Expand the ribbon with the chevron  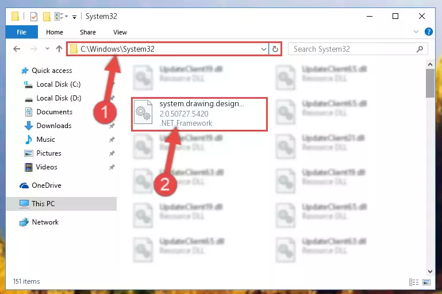[416, 32]
